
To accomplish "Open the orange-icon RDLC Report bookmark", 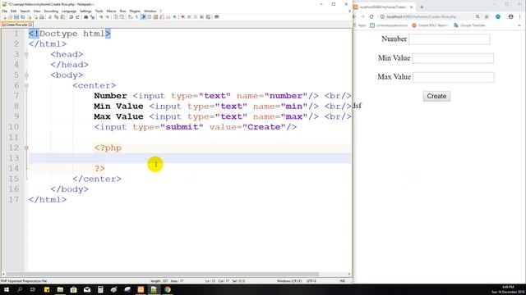I will [430, 25].
